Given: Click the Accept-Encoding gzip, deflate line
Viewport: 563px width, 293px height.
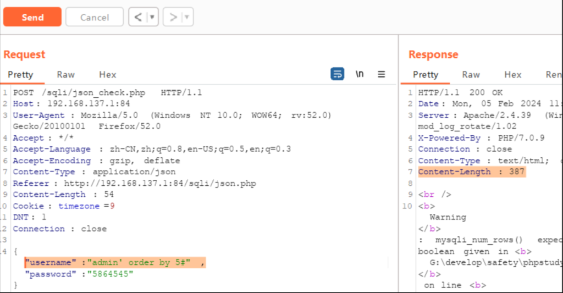Looking at the screenshot, I should 96,161.
